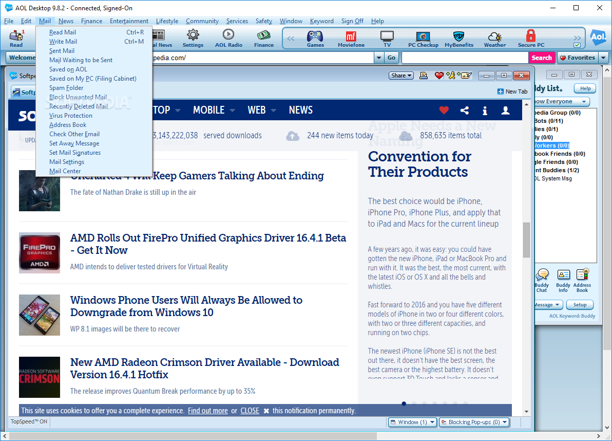Click the pink Search button
This screenshot has width=612, height=441.
click(x=541, y=58)
